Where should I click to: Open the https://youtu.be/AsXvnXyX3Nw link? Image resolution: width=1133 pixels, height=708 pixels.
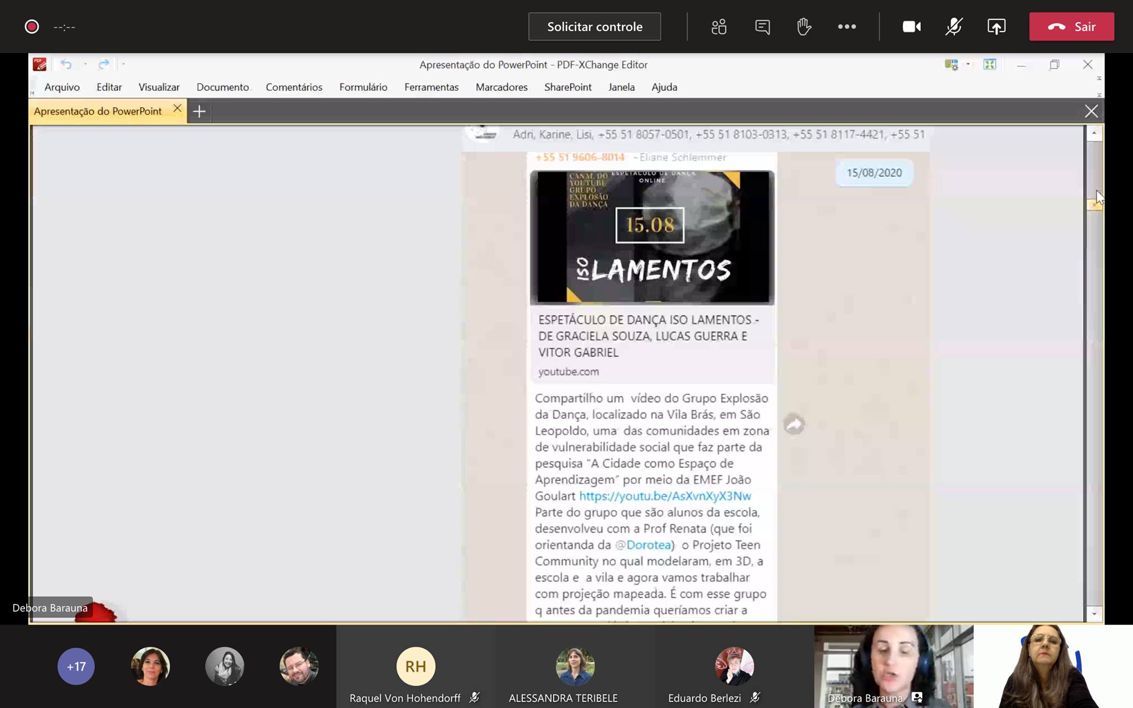coord(665,496)
